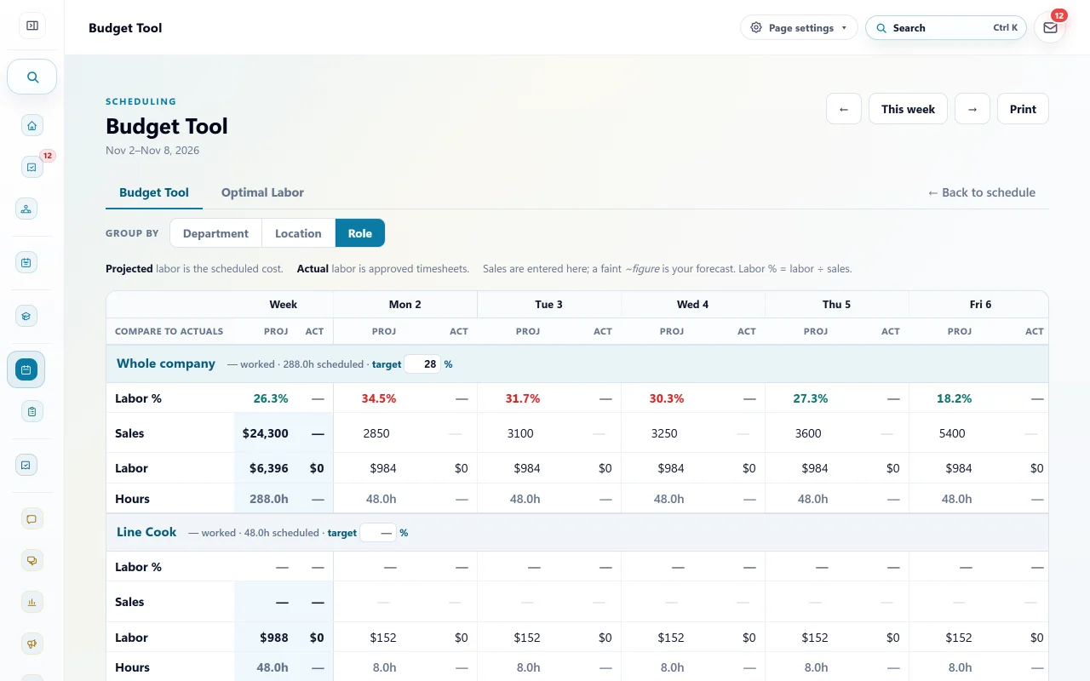Switch to the Optimal Labor tab

click(x=262, y=192)
